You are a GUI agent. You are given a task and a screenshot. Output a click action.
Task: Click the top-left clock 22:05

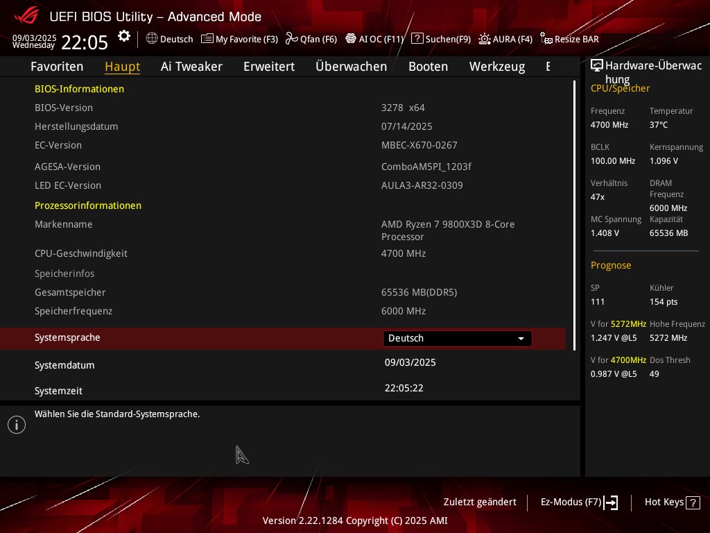[84, 42]
